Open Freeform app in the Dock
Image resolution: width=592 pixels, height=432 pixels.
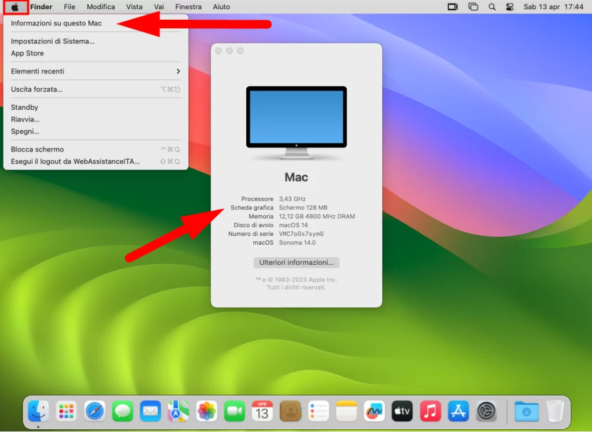[x=374, y=411]
